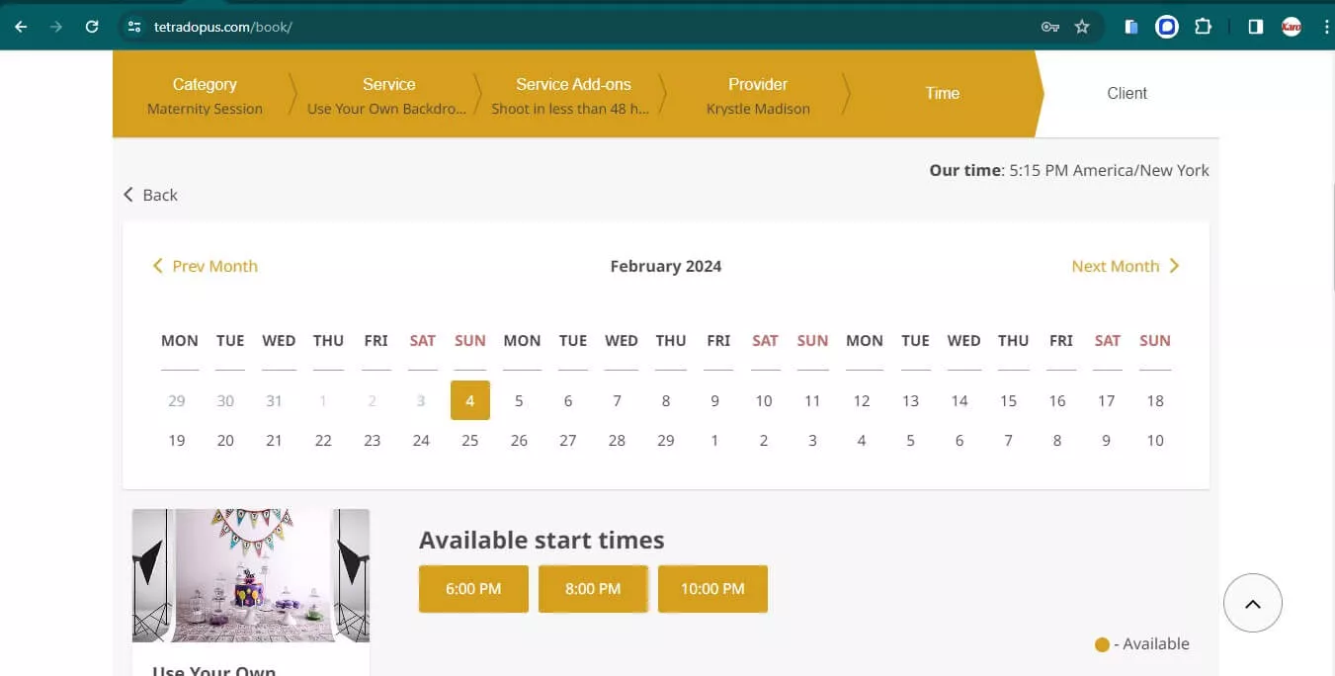Open the Category step labeled Maternity Session
The width and height of the screenshot is (1335, 676).
tap(205, 94)
